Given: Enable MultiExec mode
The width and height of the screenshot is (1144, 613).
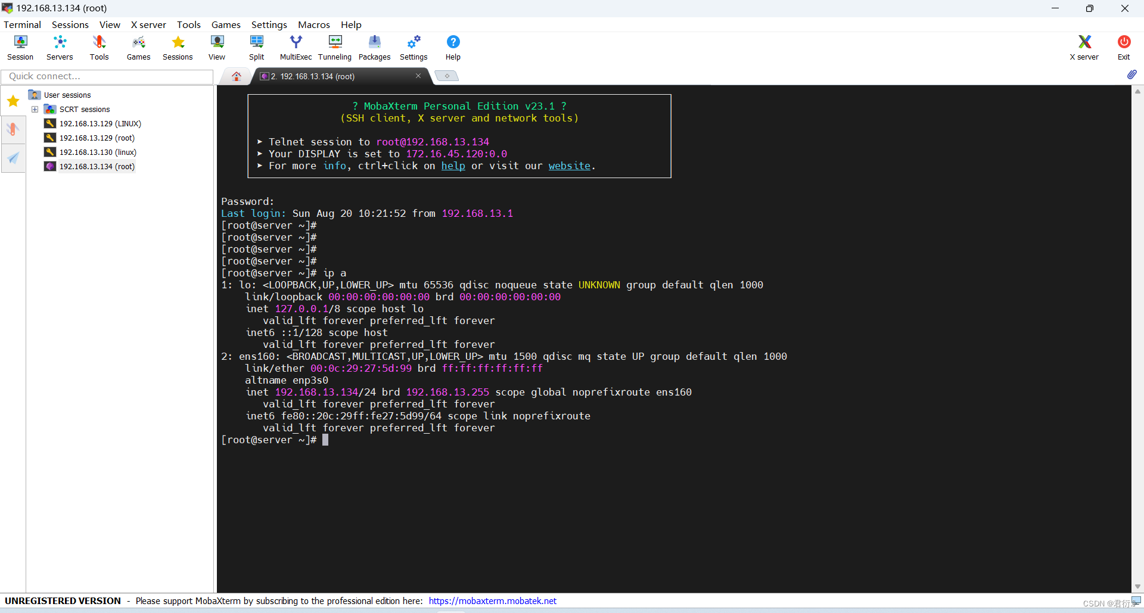Looking at the screenshot, I should (x=296, y=47).
